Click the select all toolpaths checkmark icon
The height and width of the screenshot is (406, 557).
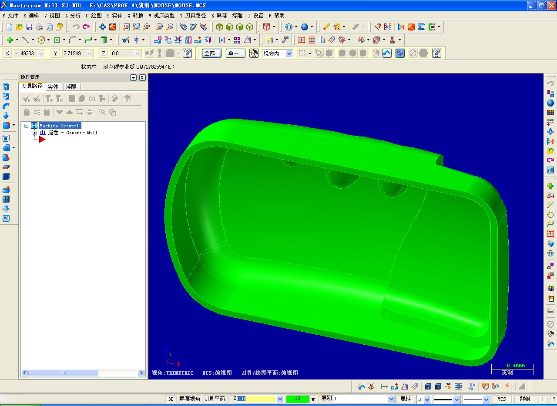pos(27,99)
